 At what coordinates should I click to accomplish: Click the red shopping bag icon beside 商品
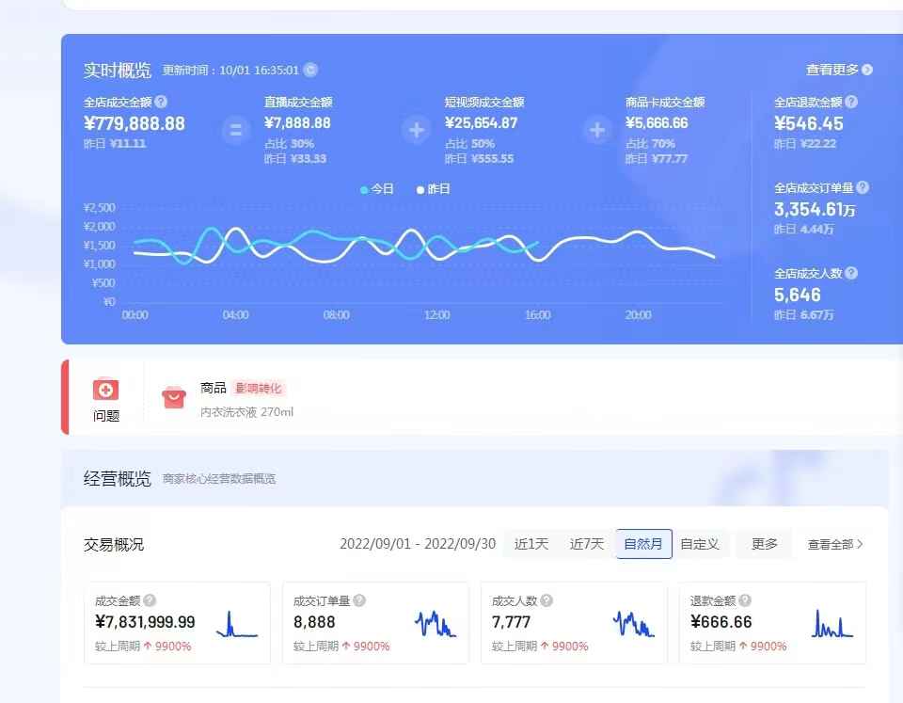174,396
